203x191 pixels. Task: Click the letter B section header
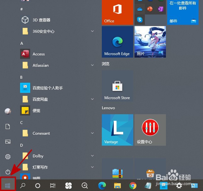(21, 77)
